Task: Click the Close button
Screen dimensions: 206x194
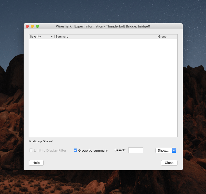Action: pos(169,163)
